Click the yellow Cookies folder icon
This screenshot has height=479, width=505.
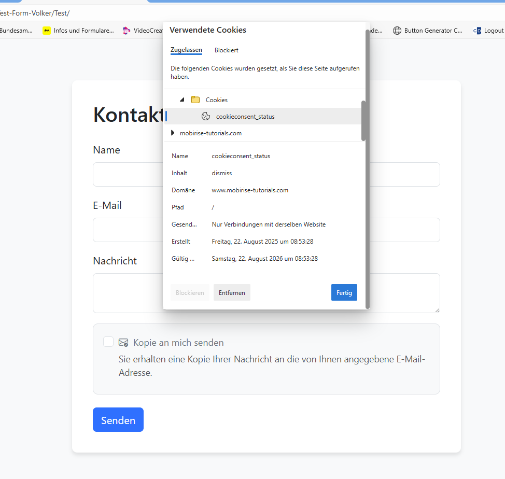tap(195, 100)
